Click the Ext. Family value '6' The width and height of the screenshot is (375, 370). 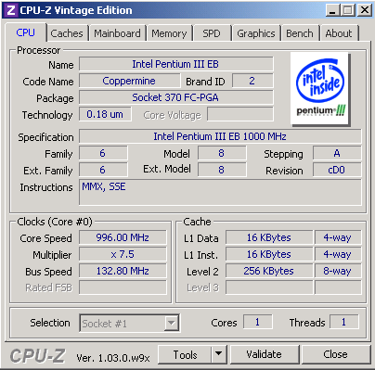click(103, 170)
